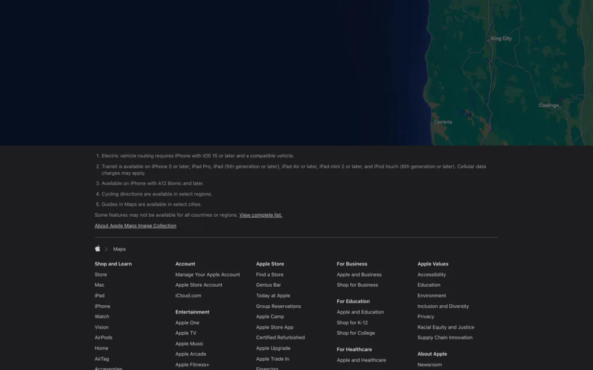Open the Genius Bar footer link

(x=269, y=284)
